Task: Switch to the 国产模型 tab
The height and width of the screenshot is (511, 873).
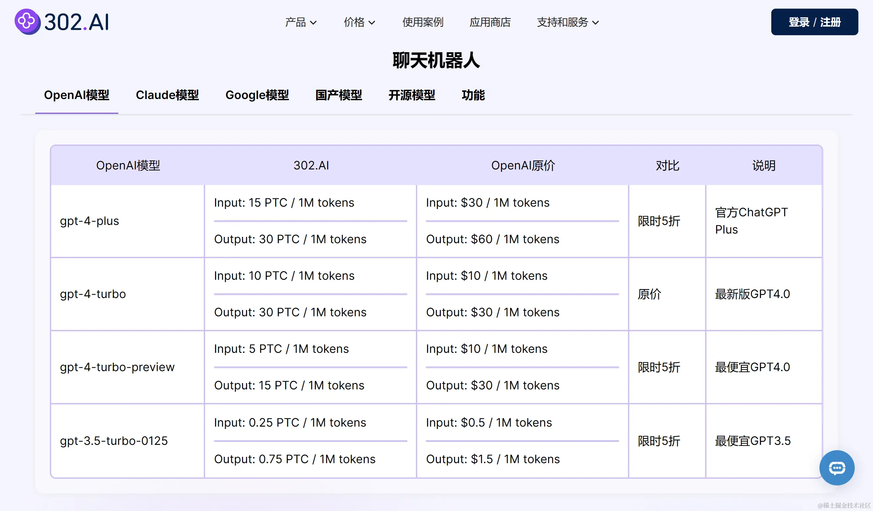Action: 338,95
